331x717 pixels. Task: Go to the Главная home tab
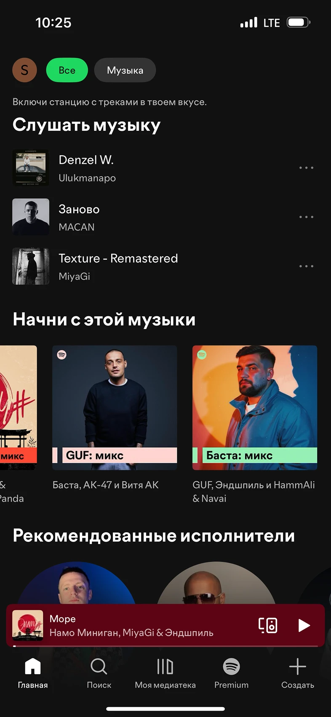(32, 673)
